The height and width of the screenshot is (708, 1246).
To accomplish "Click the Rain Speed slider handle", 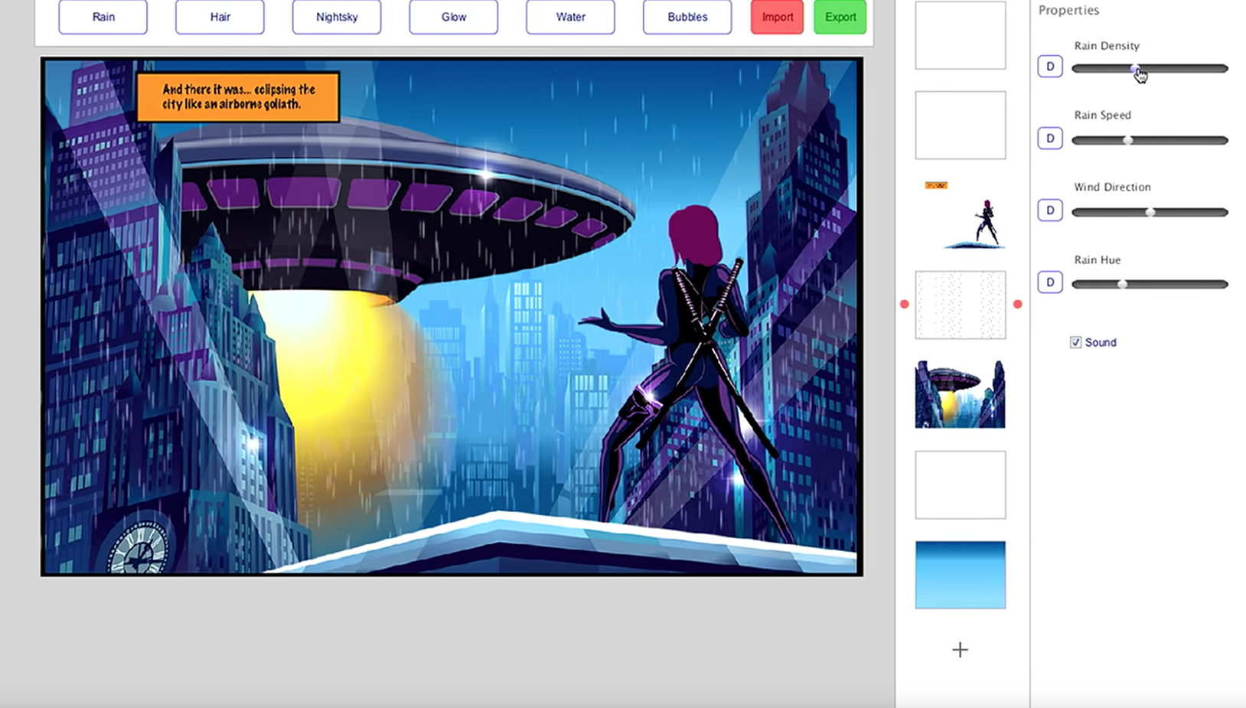I will pyautogui.click(x=1127, y=140).
